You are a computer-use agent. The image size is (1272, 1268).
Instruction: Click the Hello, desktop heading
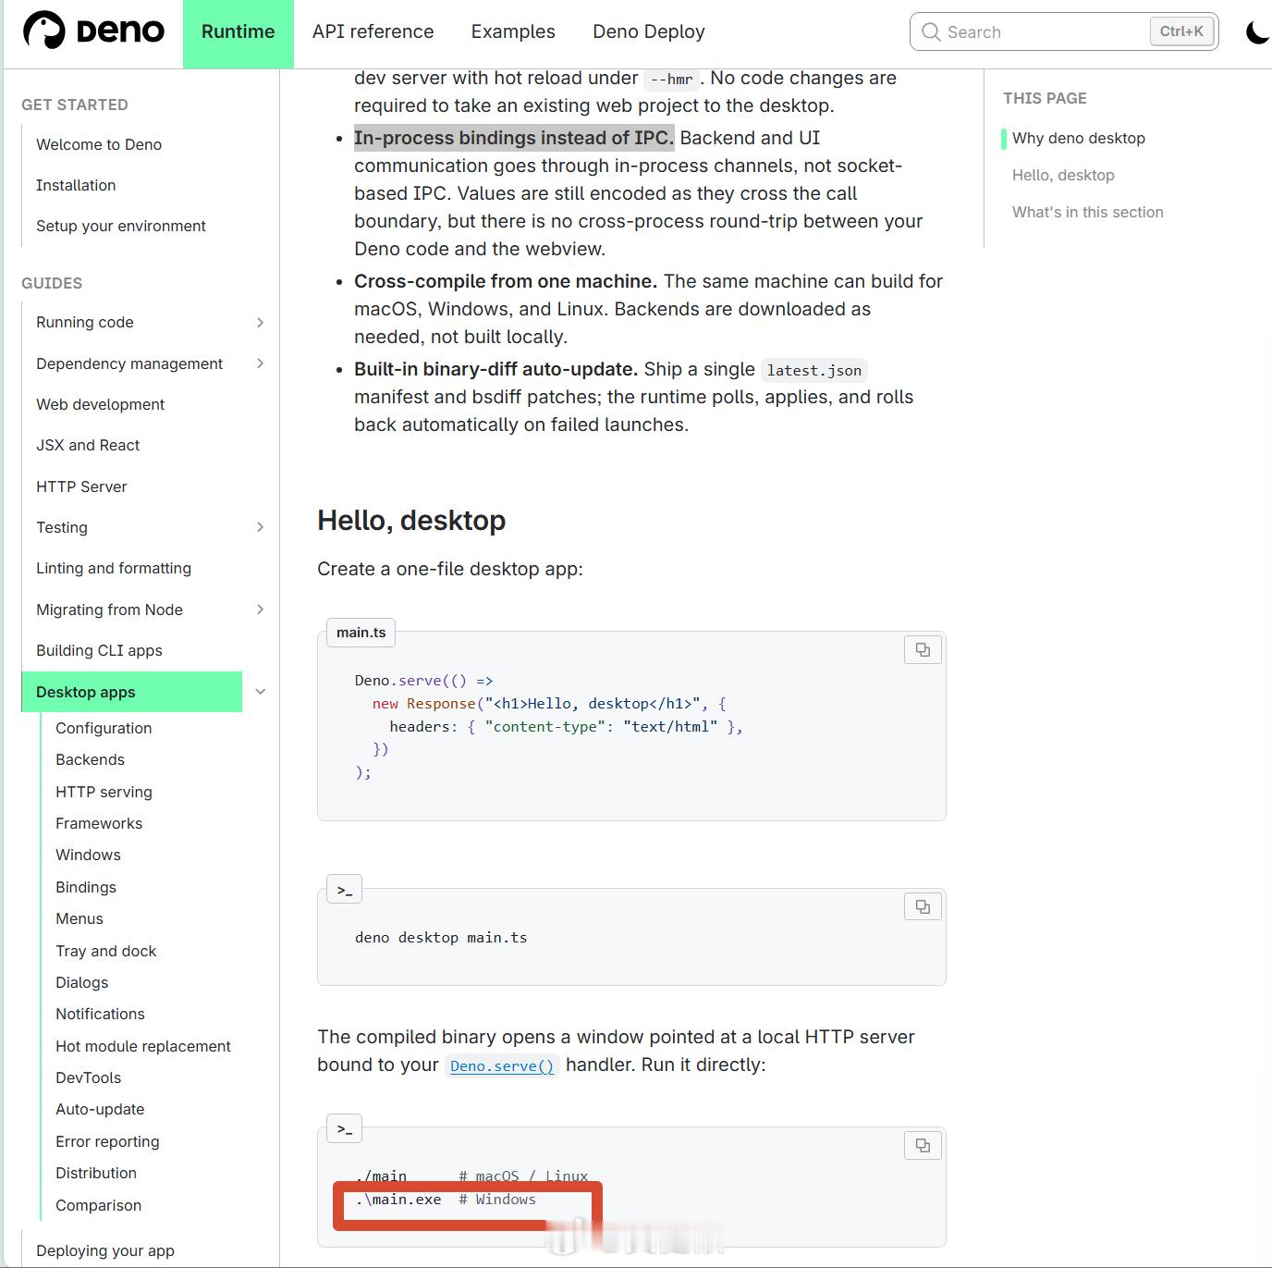point(411,521)
